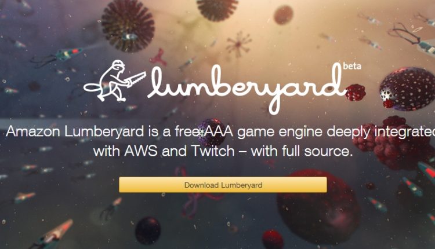Click the small red raspberry-like cluster after the logo

(x=356, y=92)
